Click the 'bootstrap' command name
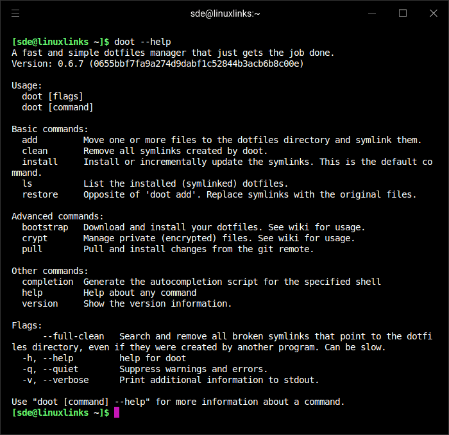Screen dimensions: 449x435 point(45,227)
